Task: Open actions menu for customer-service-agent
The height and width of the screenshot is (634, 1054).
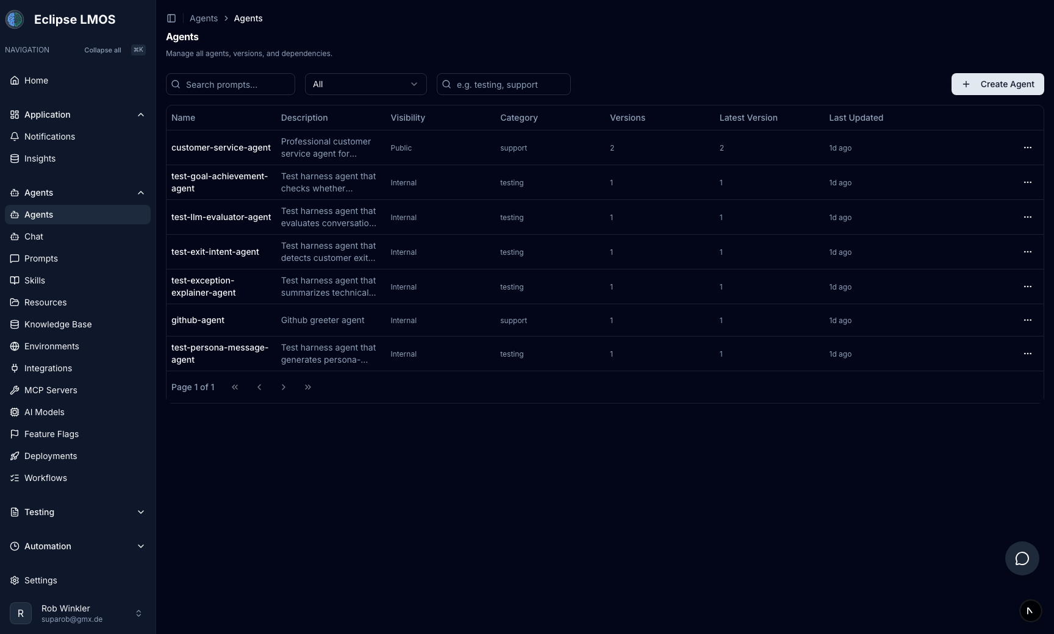Action: click(x=1028, y=148)
